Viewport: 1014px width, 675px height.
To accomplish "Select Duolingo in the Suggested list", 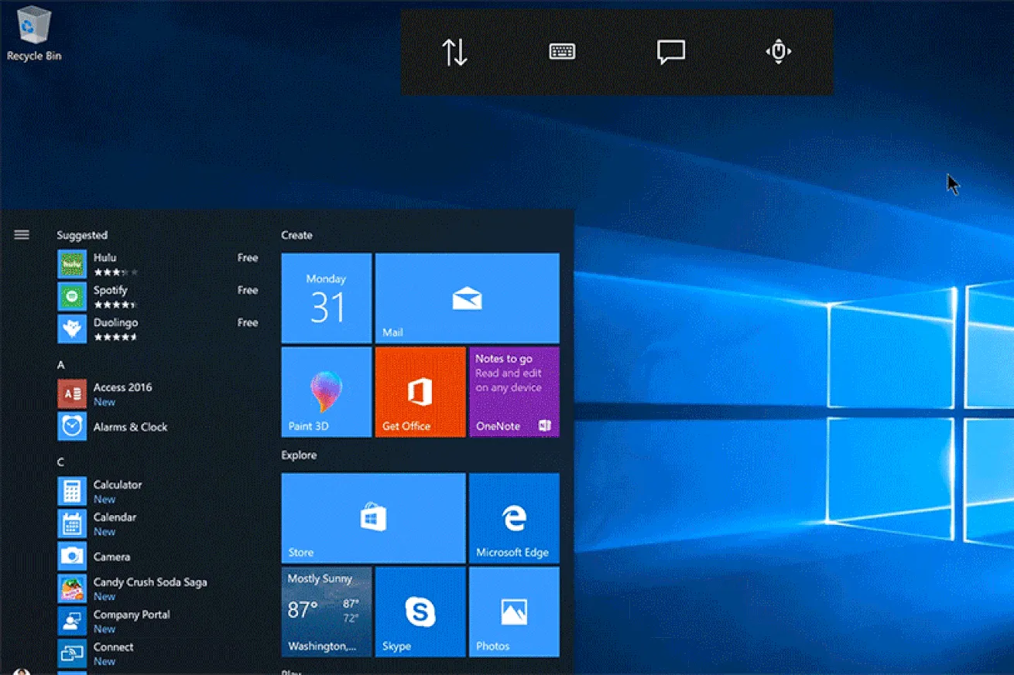I will [115, 329].
